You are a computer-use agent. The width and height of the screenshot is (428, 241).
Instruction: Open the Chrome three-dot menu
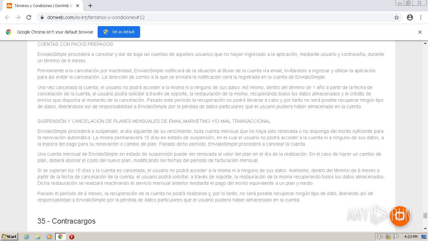pos(421,17)
